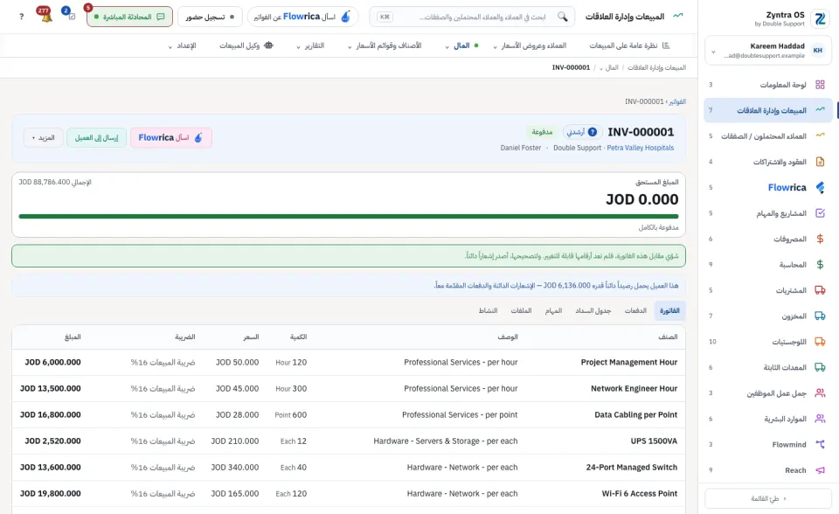Switch to the Payment Schedule tab
Image resolution: width=839 pixels, height=514 pixels.
pyautogui.click(x=593, y=310)
